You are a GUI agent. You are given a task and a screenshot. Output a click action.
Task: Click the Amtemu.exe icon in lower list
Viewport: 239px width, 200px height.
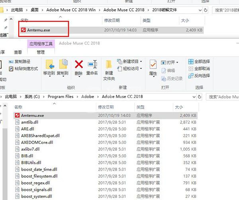17,116
